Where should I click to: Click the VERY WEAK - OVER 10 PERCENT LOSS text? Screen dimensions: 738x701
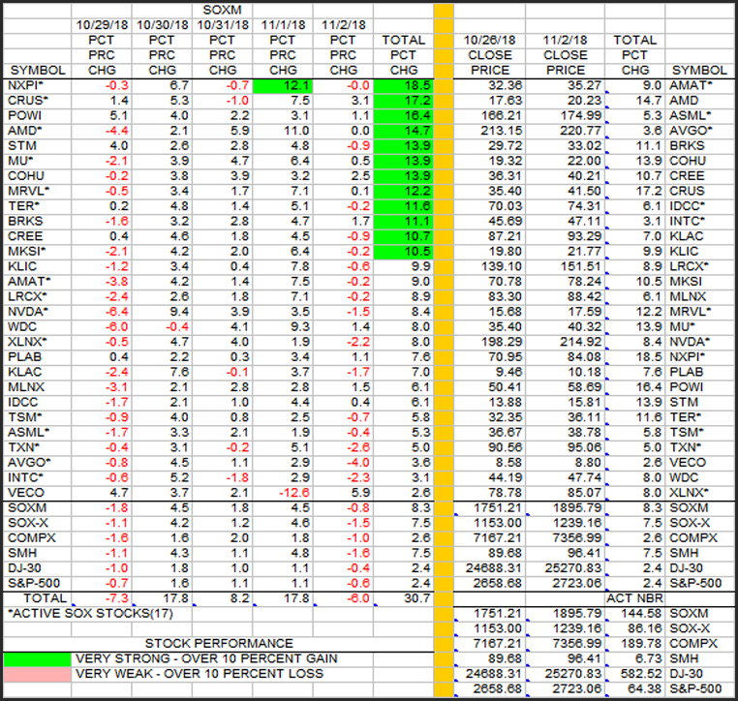[200, 674]
